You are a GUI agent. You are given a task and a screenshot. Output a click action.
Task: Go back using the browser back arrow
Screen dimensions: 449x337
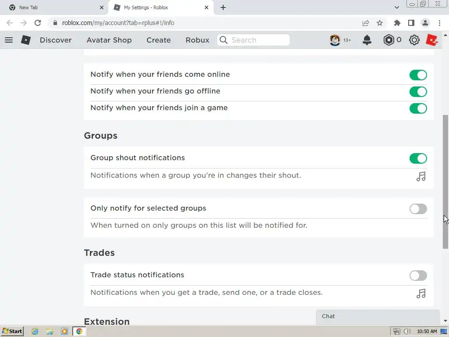[10, 23]
